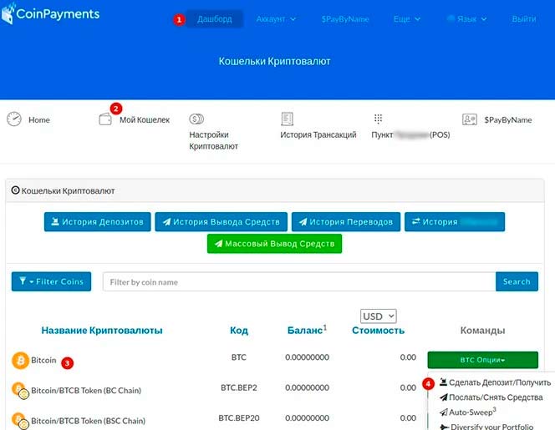This screenshot has width=555, height=430.
Task: Click the Настройки Криптовалют coins icon
Action: (x=197, y=119)
